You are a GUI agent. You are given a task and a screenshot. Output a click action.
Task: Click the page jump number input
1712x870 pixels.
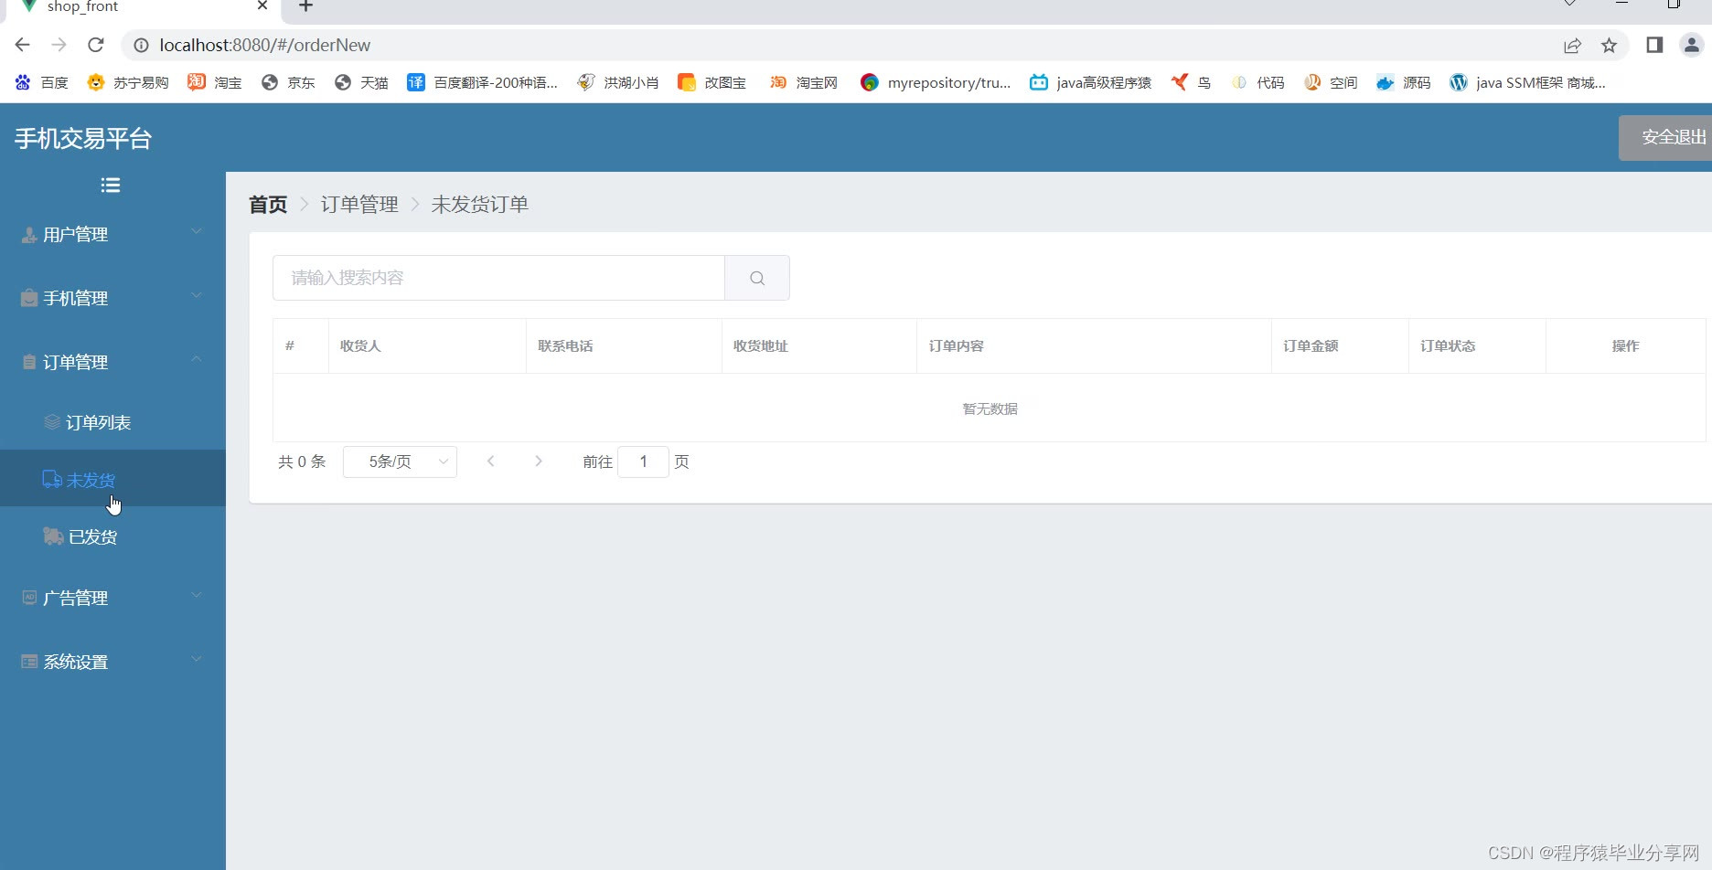pos(643,462)
